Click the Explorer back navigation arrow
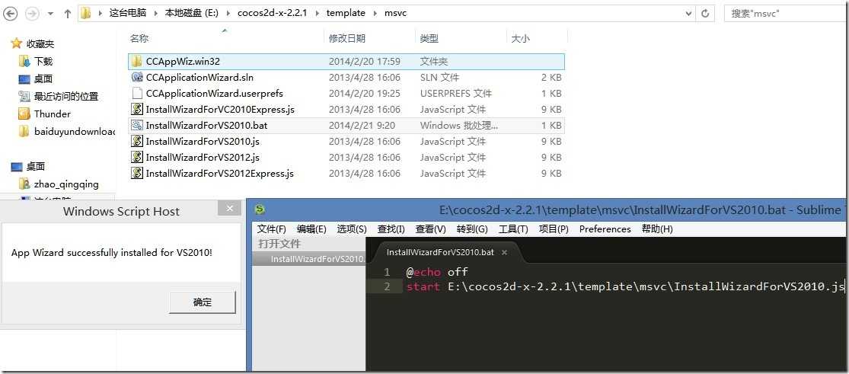This screenshot has height=374, width=849. (x=11, y=13)
